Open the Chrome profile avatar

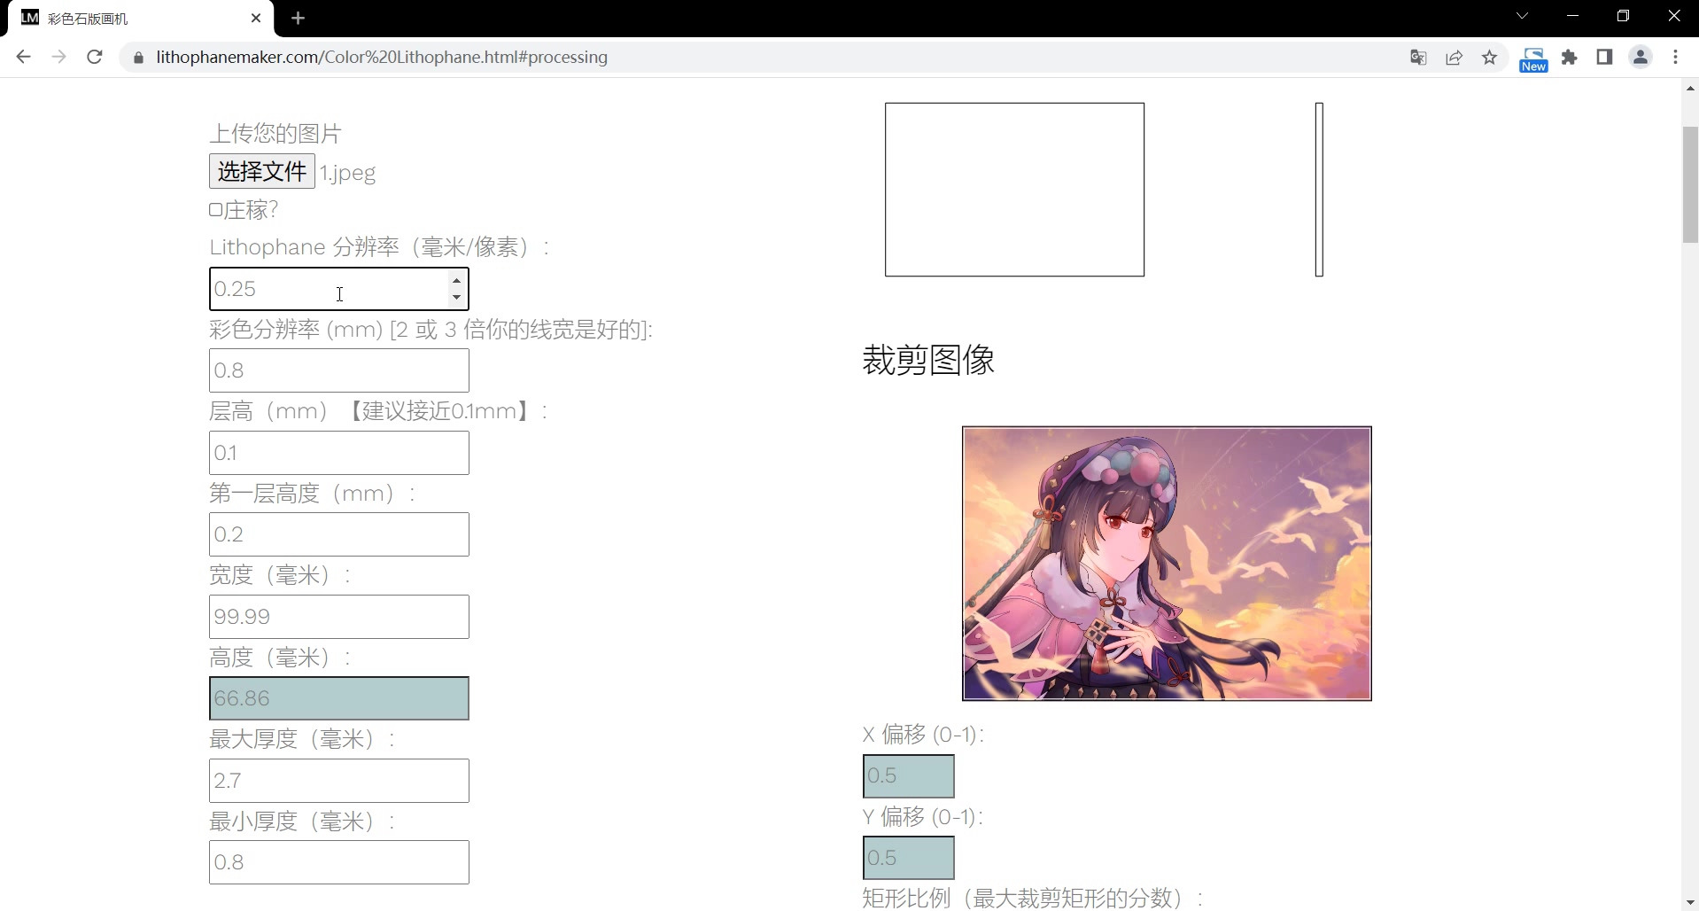[x=1641, y=58]
